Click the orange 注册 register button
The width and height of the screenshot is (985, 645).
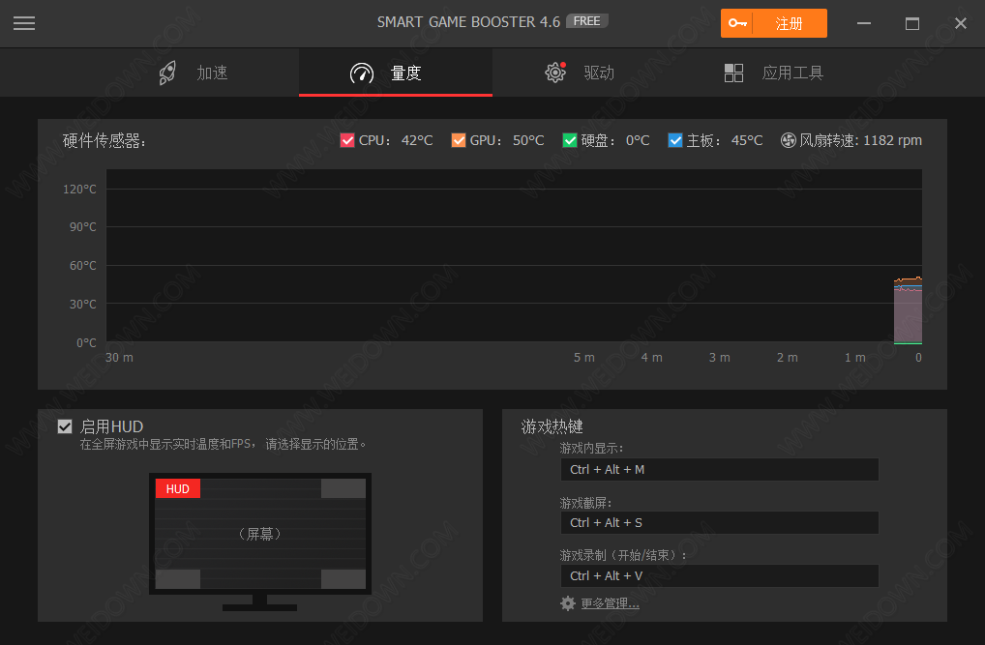click(x=773, y=23)
